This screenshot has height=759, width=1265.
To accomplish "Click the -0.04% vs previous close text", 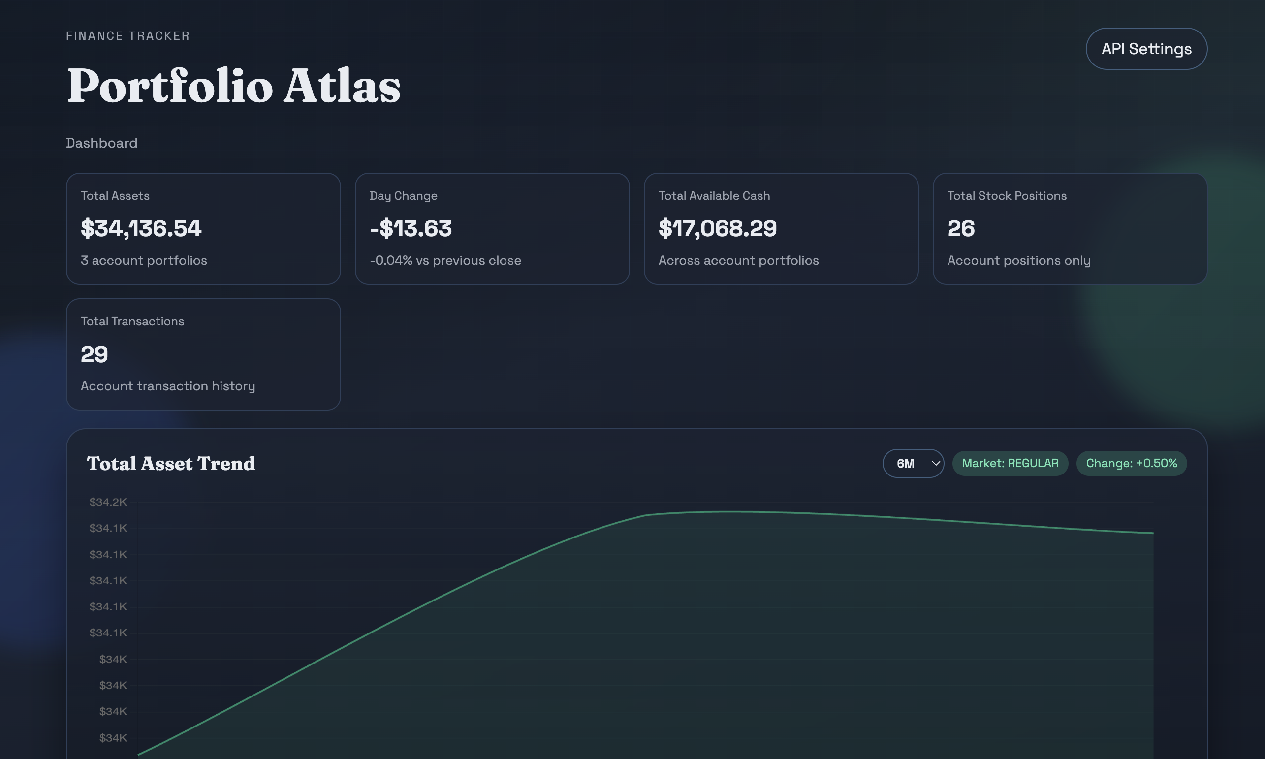I will click(x=445, y=260).
